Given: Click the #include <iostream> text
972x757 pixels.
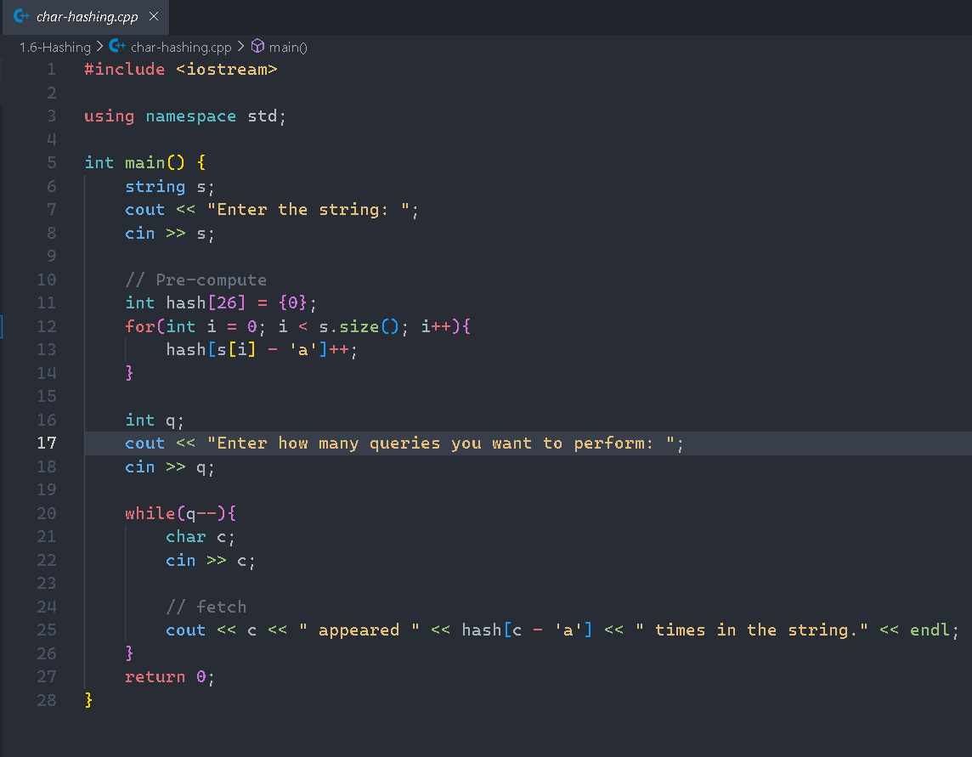Looking at the screenshot, I should 181,70.
